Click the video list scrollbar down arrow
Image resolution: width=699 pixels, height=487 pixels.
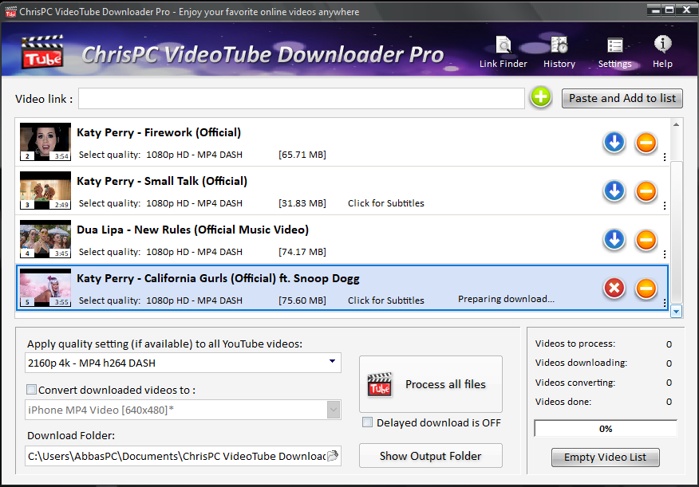[677, 312]
